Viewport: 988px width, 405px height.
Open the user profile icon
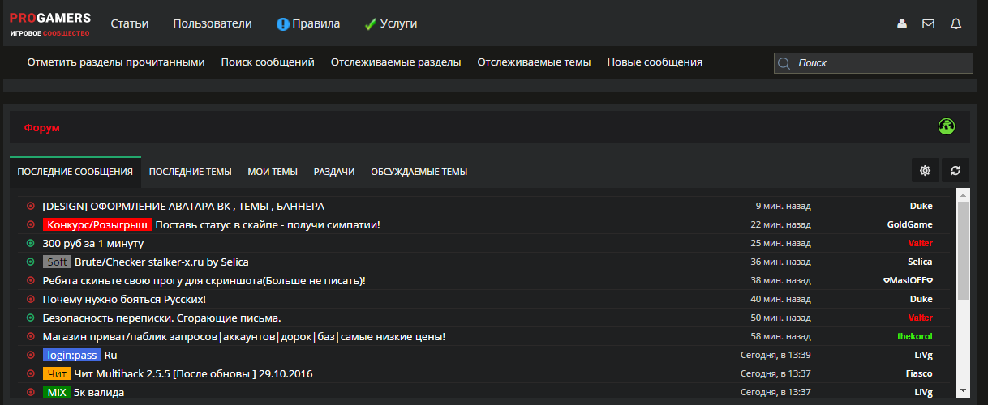pyautogui.click(x=901, y=23)
